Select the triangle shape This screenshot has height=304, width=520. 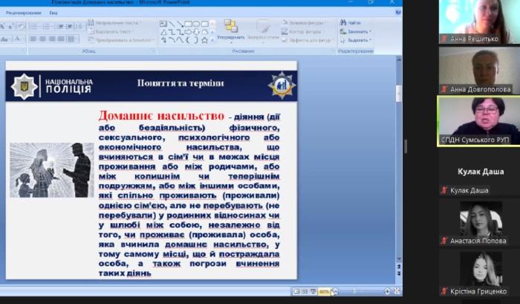point(163,32)
